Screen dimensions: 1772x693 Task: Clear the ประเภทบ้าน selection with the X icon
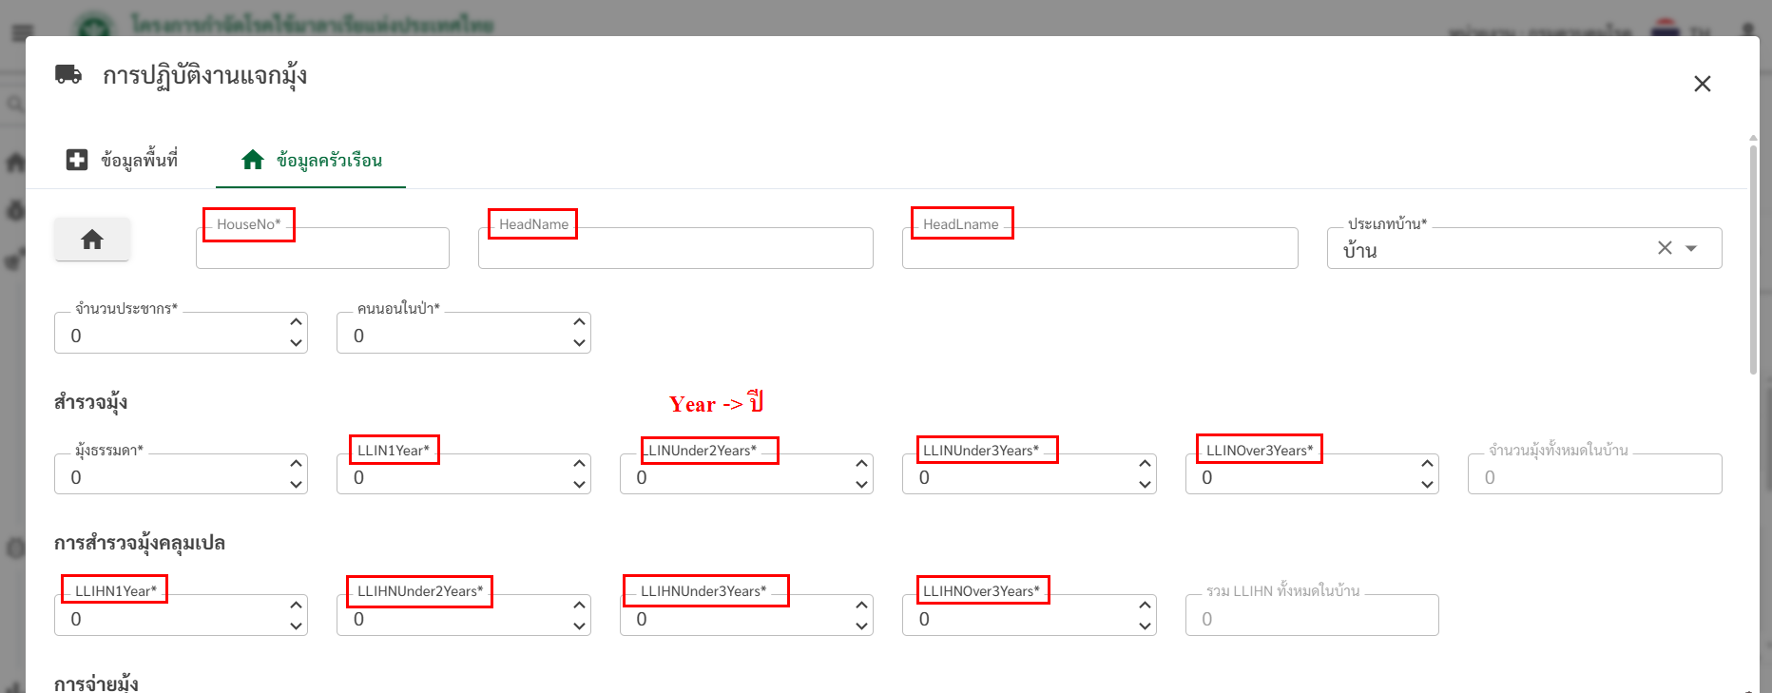coord(1665,248)
